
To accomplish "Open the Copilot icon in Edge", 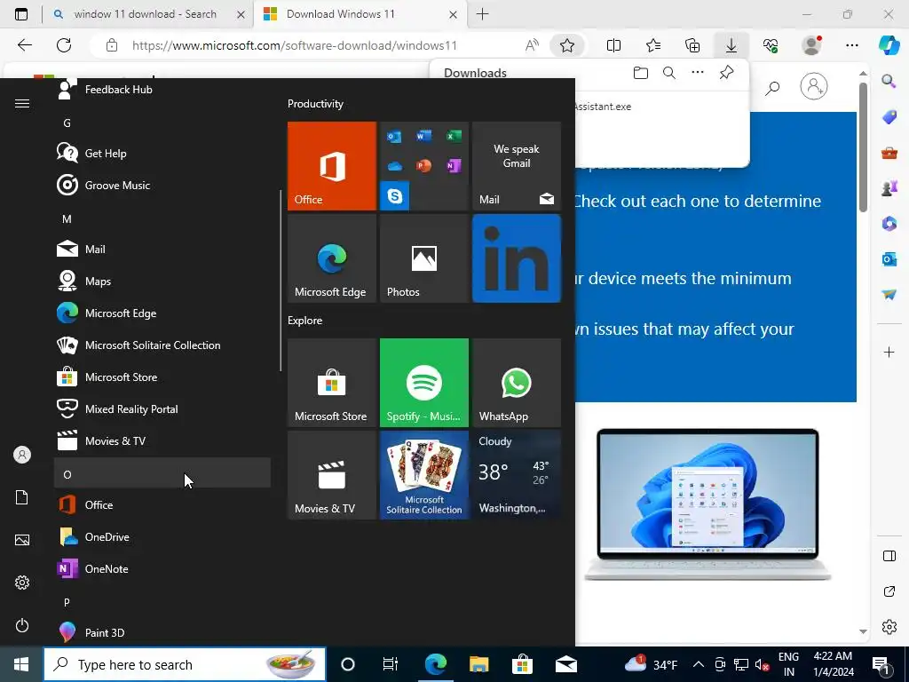I will [x=889, y=45].
